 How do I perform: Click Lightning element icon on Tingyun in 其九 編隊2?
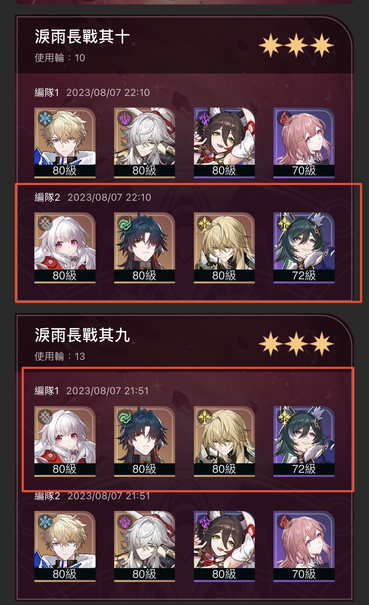pos(204,522)
